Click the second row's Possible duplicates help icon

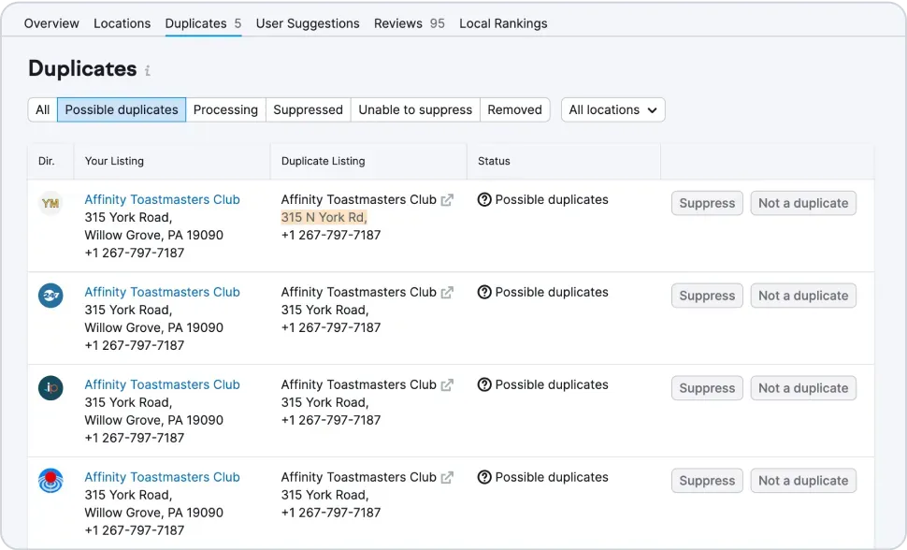[x=484, y=292]
